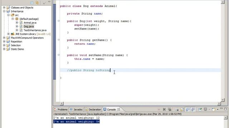Click Display Selected Console icon
The width and height of the screenshot is (229, 128).
(x=205, y=109)
